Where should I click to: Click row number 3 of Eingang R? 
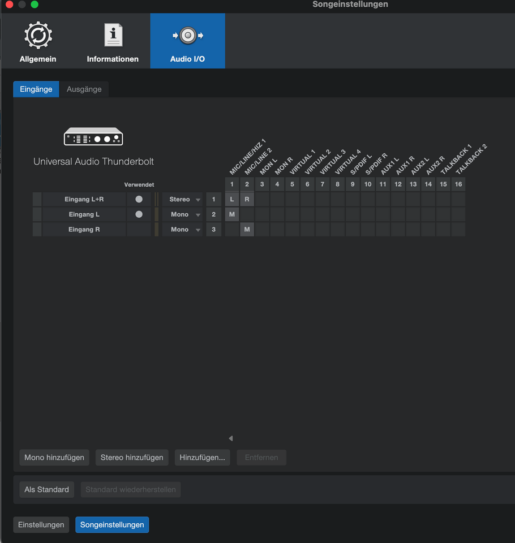coord(214,230)
